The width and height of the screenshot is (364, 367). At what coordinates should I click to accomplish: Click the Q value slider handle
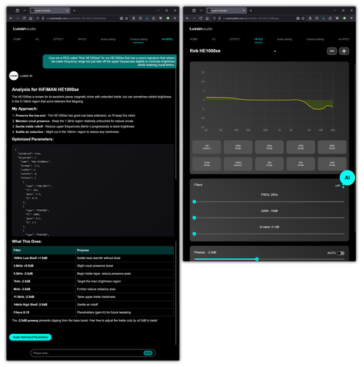point(194,234)
